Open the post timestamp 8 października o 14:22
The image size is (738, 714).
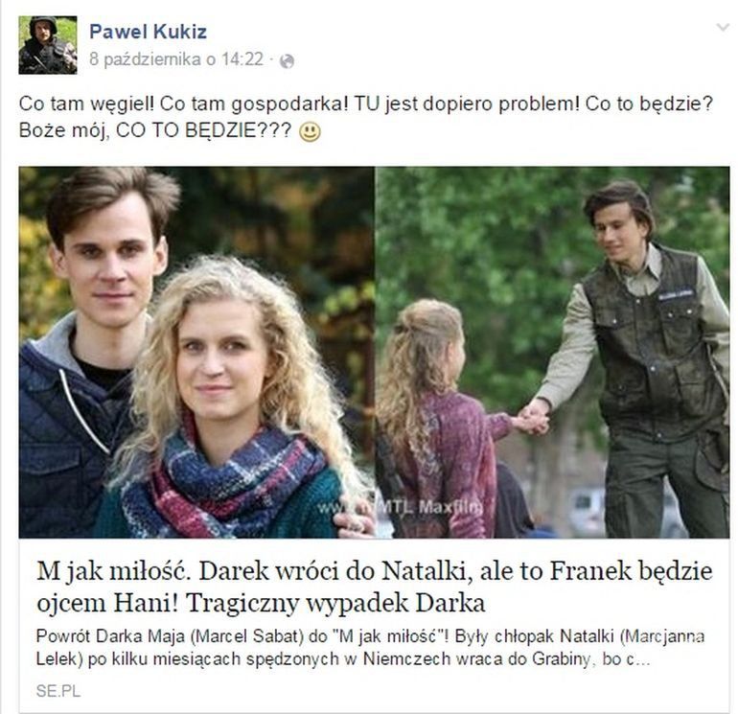(x=176, y=59)
